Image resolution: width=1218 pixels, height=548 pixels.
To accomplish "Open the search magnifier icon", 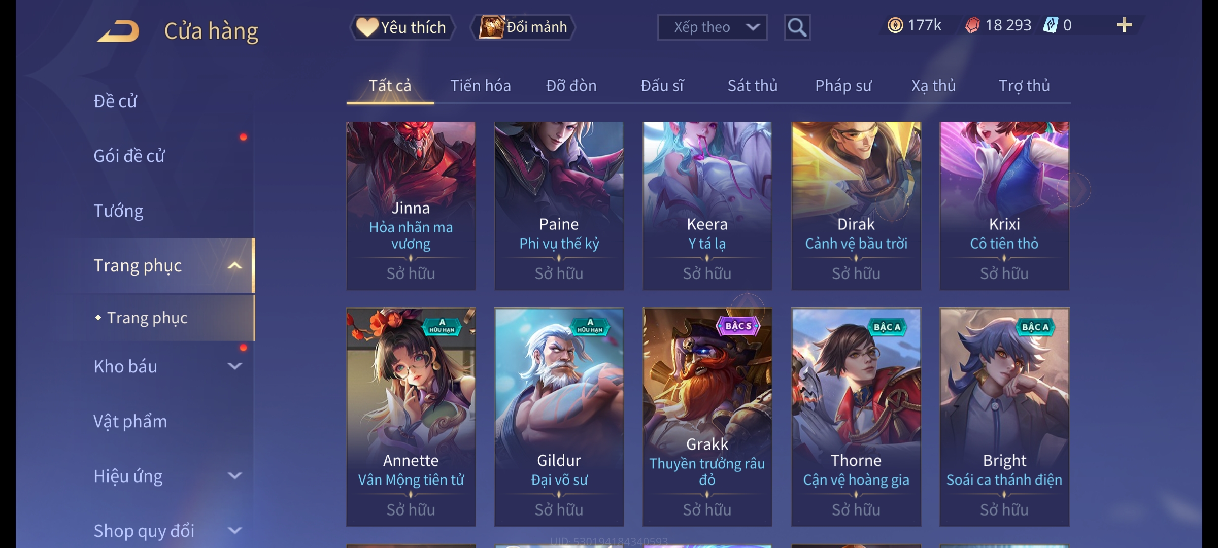I will pyautogui.click(x=797, y=27).
